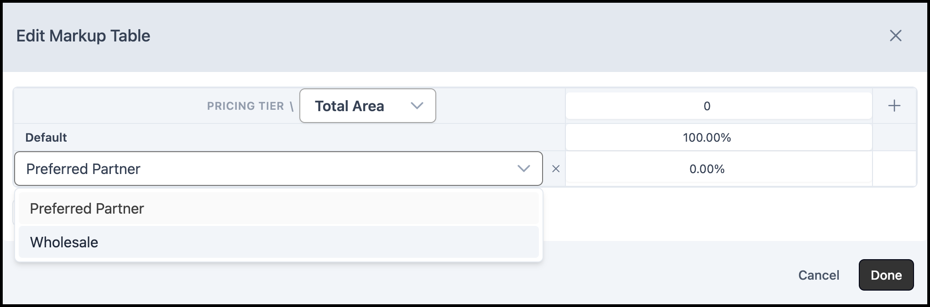The height and width of the screenshot is (307, 930).
Task: Edit the Preferred Partner 0.00% markup field
Action: [719, 169]
